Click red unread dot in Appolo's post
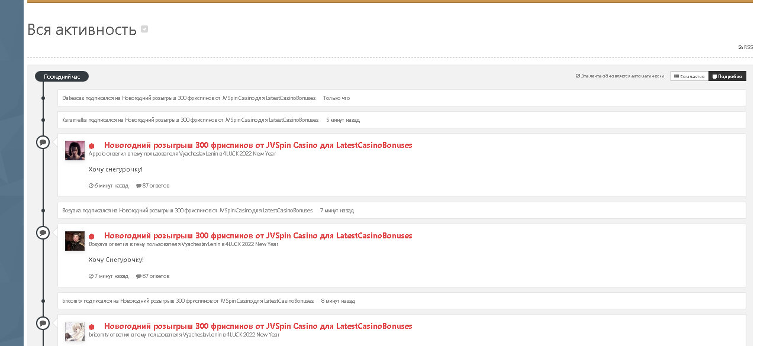The height and width of the screenshot is (346, 757). pos(92,145)
